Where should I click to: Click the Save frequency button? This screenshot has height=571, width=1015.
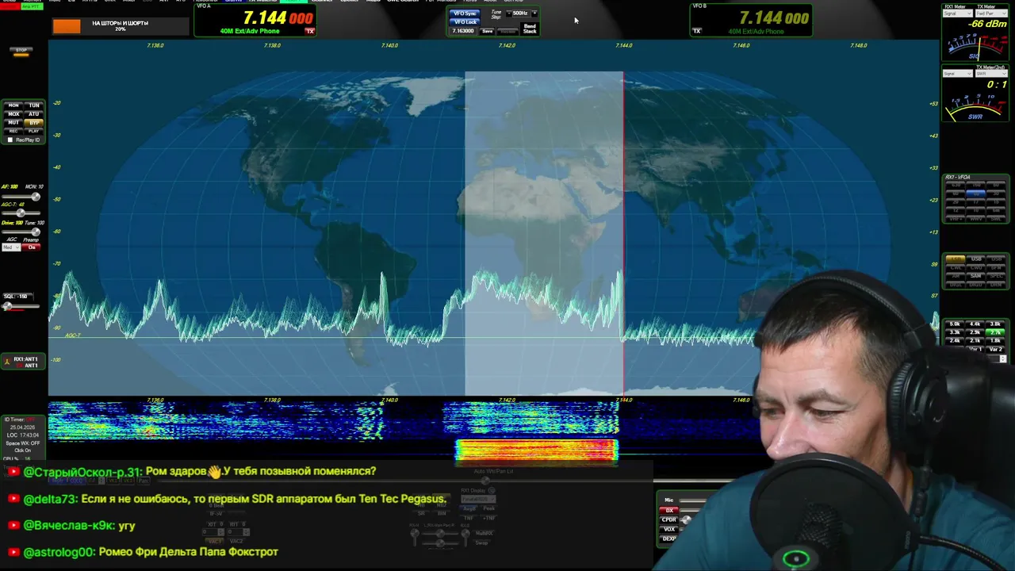click(x=487, y=31)
